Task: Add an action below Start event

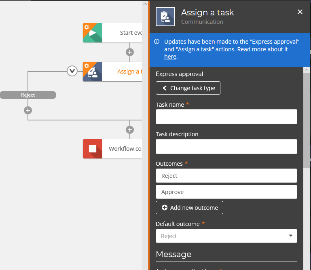Action: (x=130, y=52)
